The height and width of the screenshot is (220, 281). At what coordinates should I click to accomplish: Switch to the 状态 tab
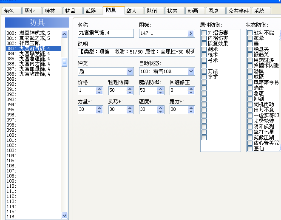(175, 11)
